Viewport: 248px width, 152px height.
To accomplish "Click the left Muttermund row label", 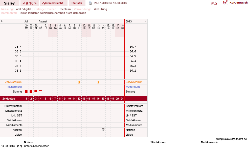I will pos(15,87).
